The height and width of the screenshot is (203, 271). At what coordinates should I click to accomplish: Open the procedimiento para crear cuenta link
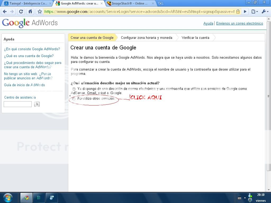coord(33,65)
